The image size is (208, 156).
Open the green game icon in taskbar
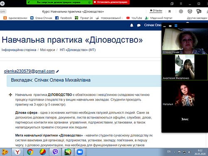point(68,152)
